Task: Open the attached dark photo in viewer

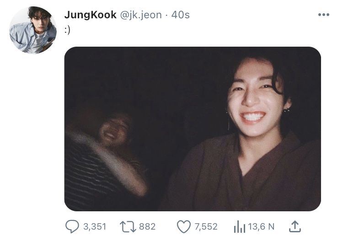Action: pyautogui.click(x=193, y=129)
